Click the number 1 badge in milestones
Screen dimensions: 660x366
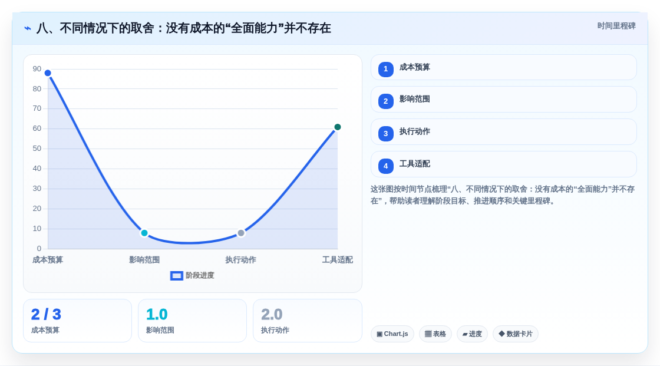(x=385, y=69)
